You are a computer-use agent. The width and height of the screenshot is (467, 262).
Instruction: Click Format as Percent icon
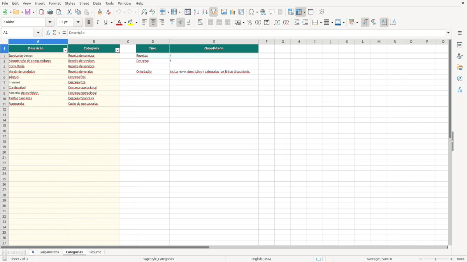click(250, 23)
